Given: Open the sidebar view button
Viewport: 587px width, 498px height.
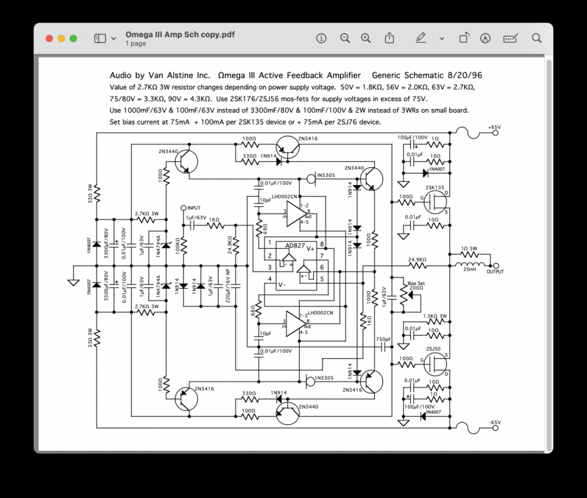Looking at the screenshot, I should click(100, 38).
